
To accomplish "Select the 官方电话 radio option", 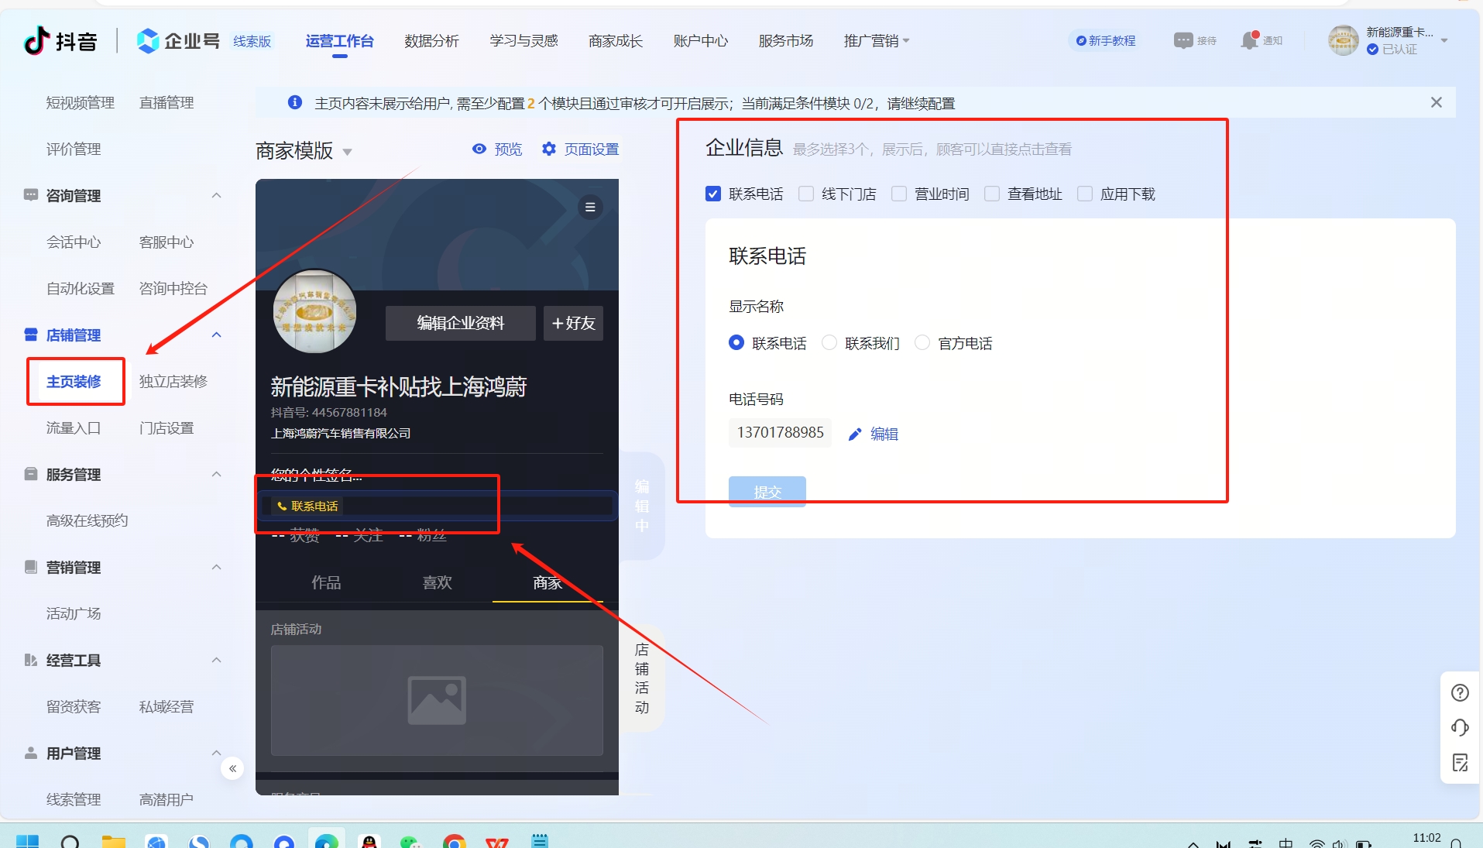I will pyautogui.click(x=922, y=342).
